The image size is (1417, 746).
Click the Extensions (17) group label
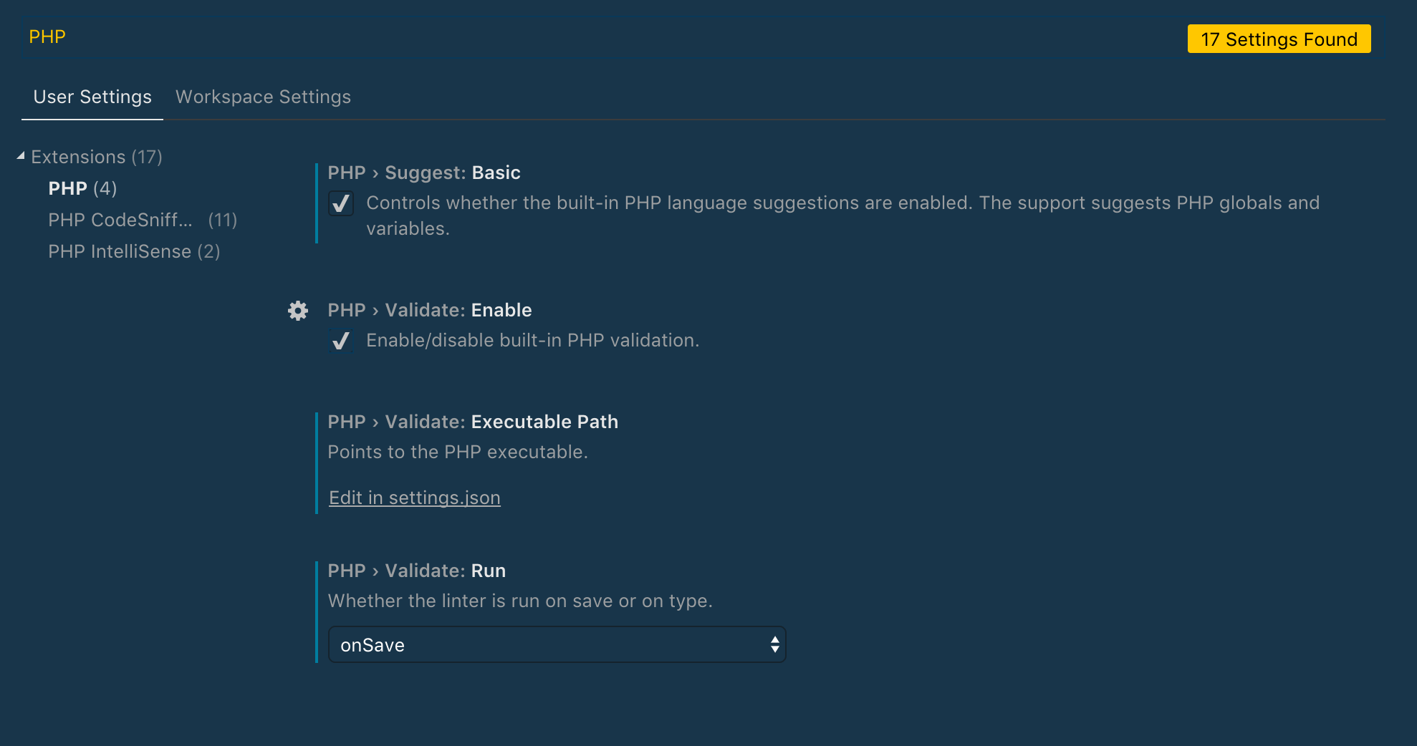97,157
